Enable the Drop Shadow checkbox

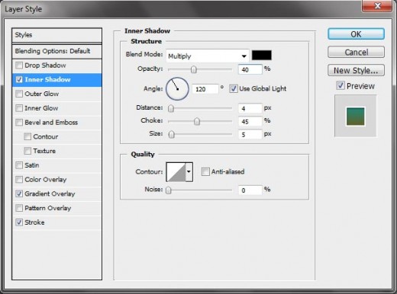tap(19, 66)
